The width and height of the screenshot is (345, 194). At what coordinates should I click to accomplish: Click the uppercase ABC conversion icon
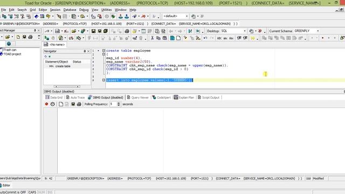pos(219,38)
